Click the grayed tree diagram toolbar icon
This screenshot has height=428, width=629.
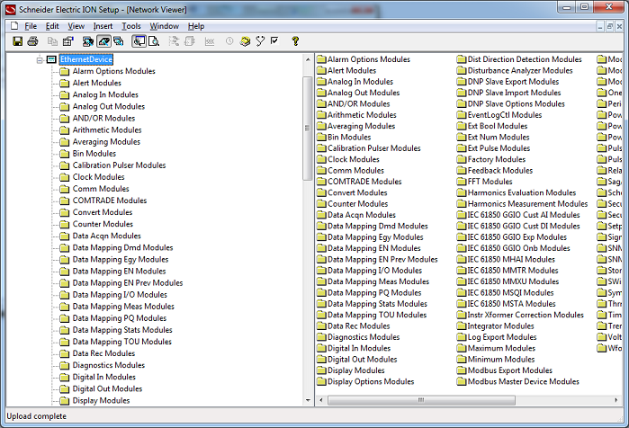tap(174, 41)
